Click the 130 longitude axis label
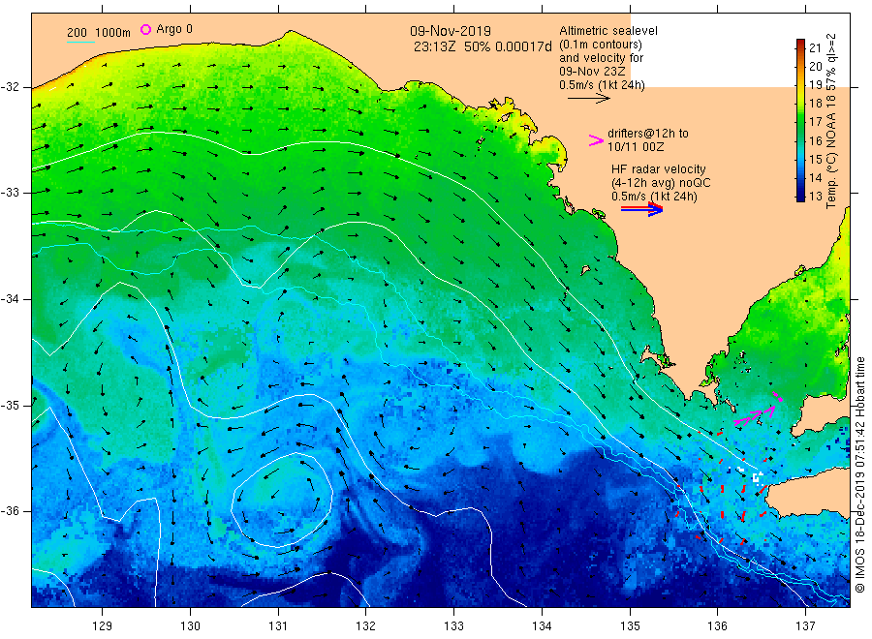This screenshot has height=639, width=872. pyautogui.click(x=190, y=626)
